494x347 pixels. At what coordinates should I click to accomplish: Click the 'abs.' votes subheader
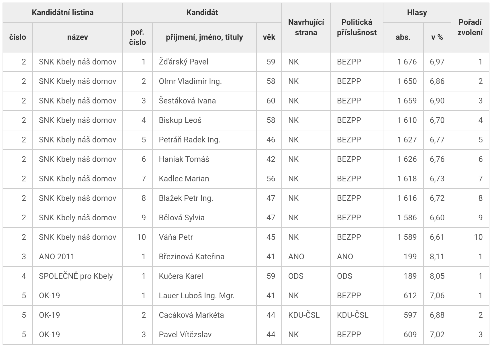click(x=403, y=37)
